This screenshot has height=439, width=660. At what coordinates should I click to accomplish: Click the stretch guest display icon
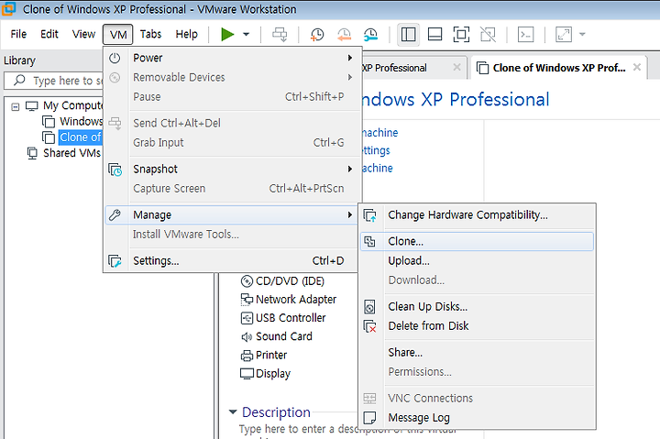point(564,35)
